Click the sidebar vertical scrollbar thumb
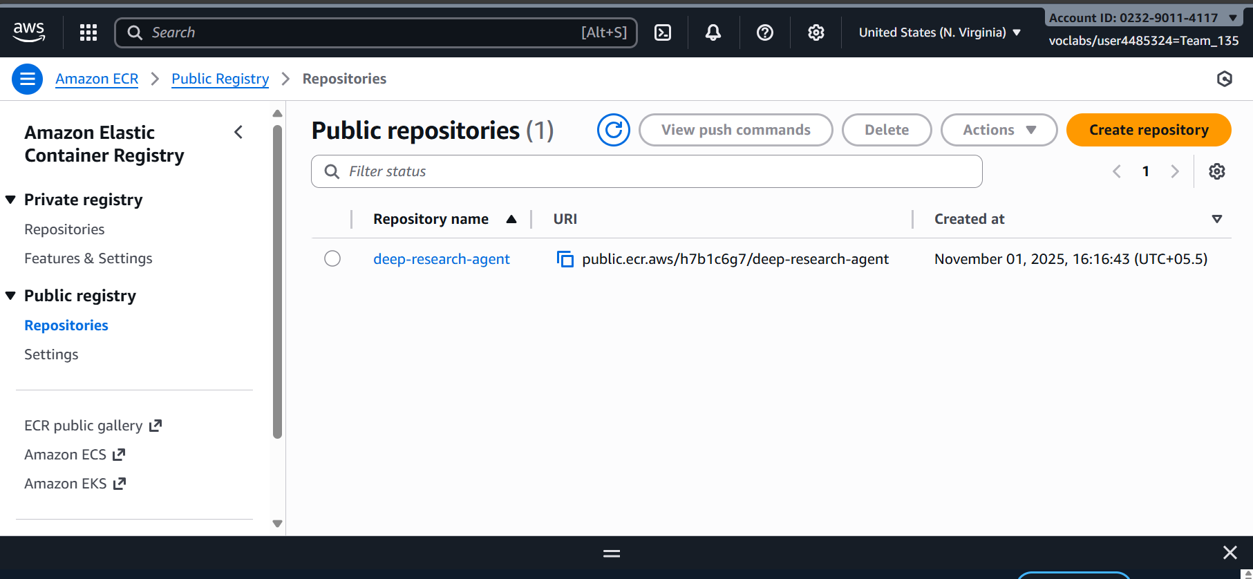This screenshot has height=579, width=1253. coord(277,282)
